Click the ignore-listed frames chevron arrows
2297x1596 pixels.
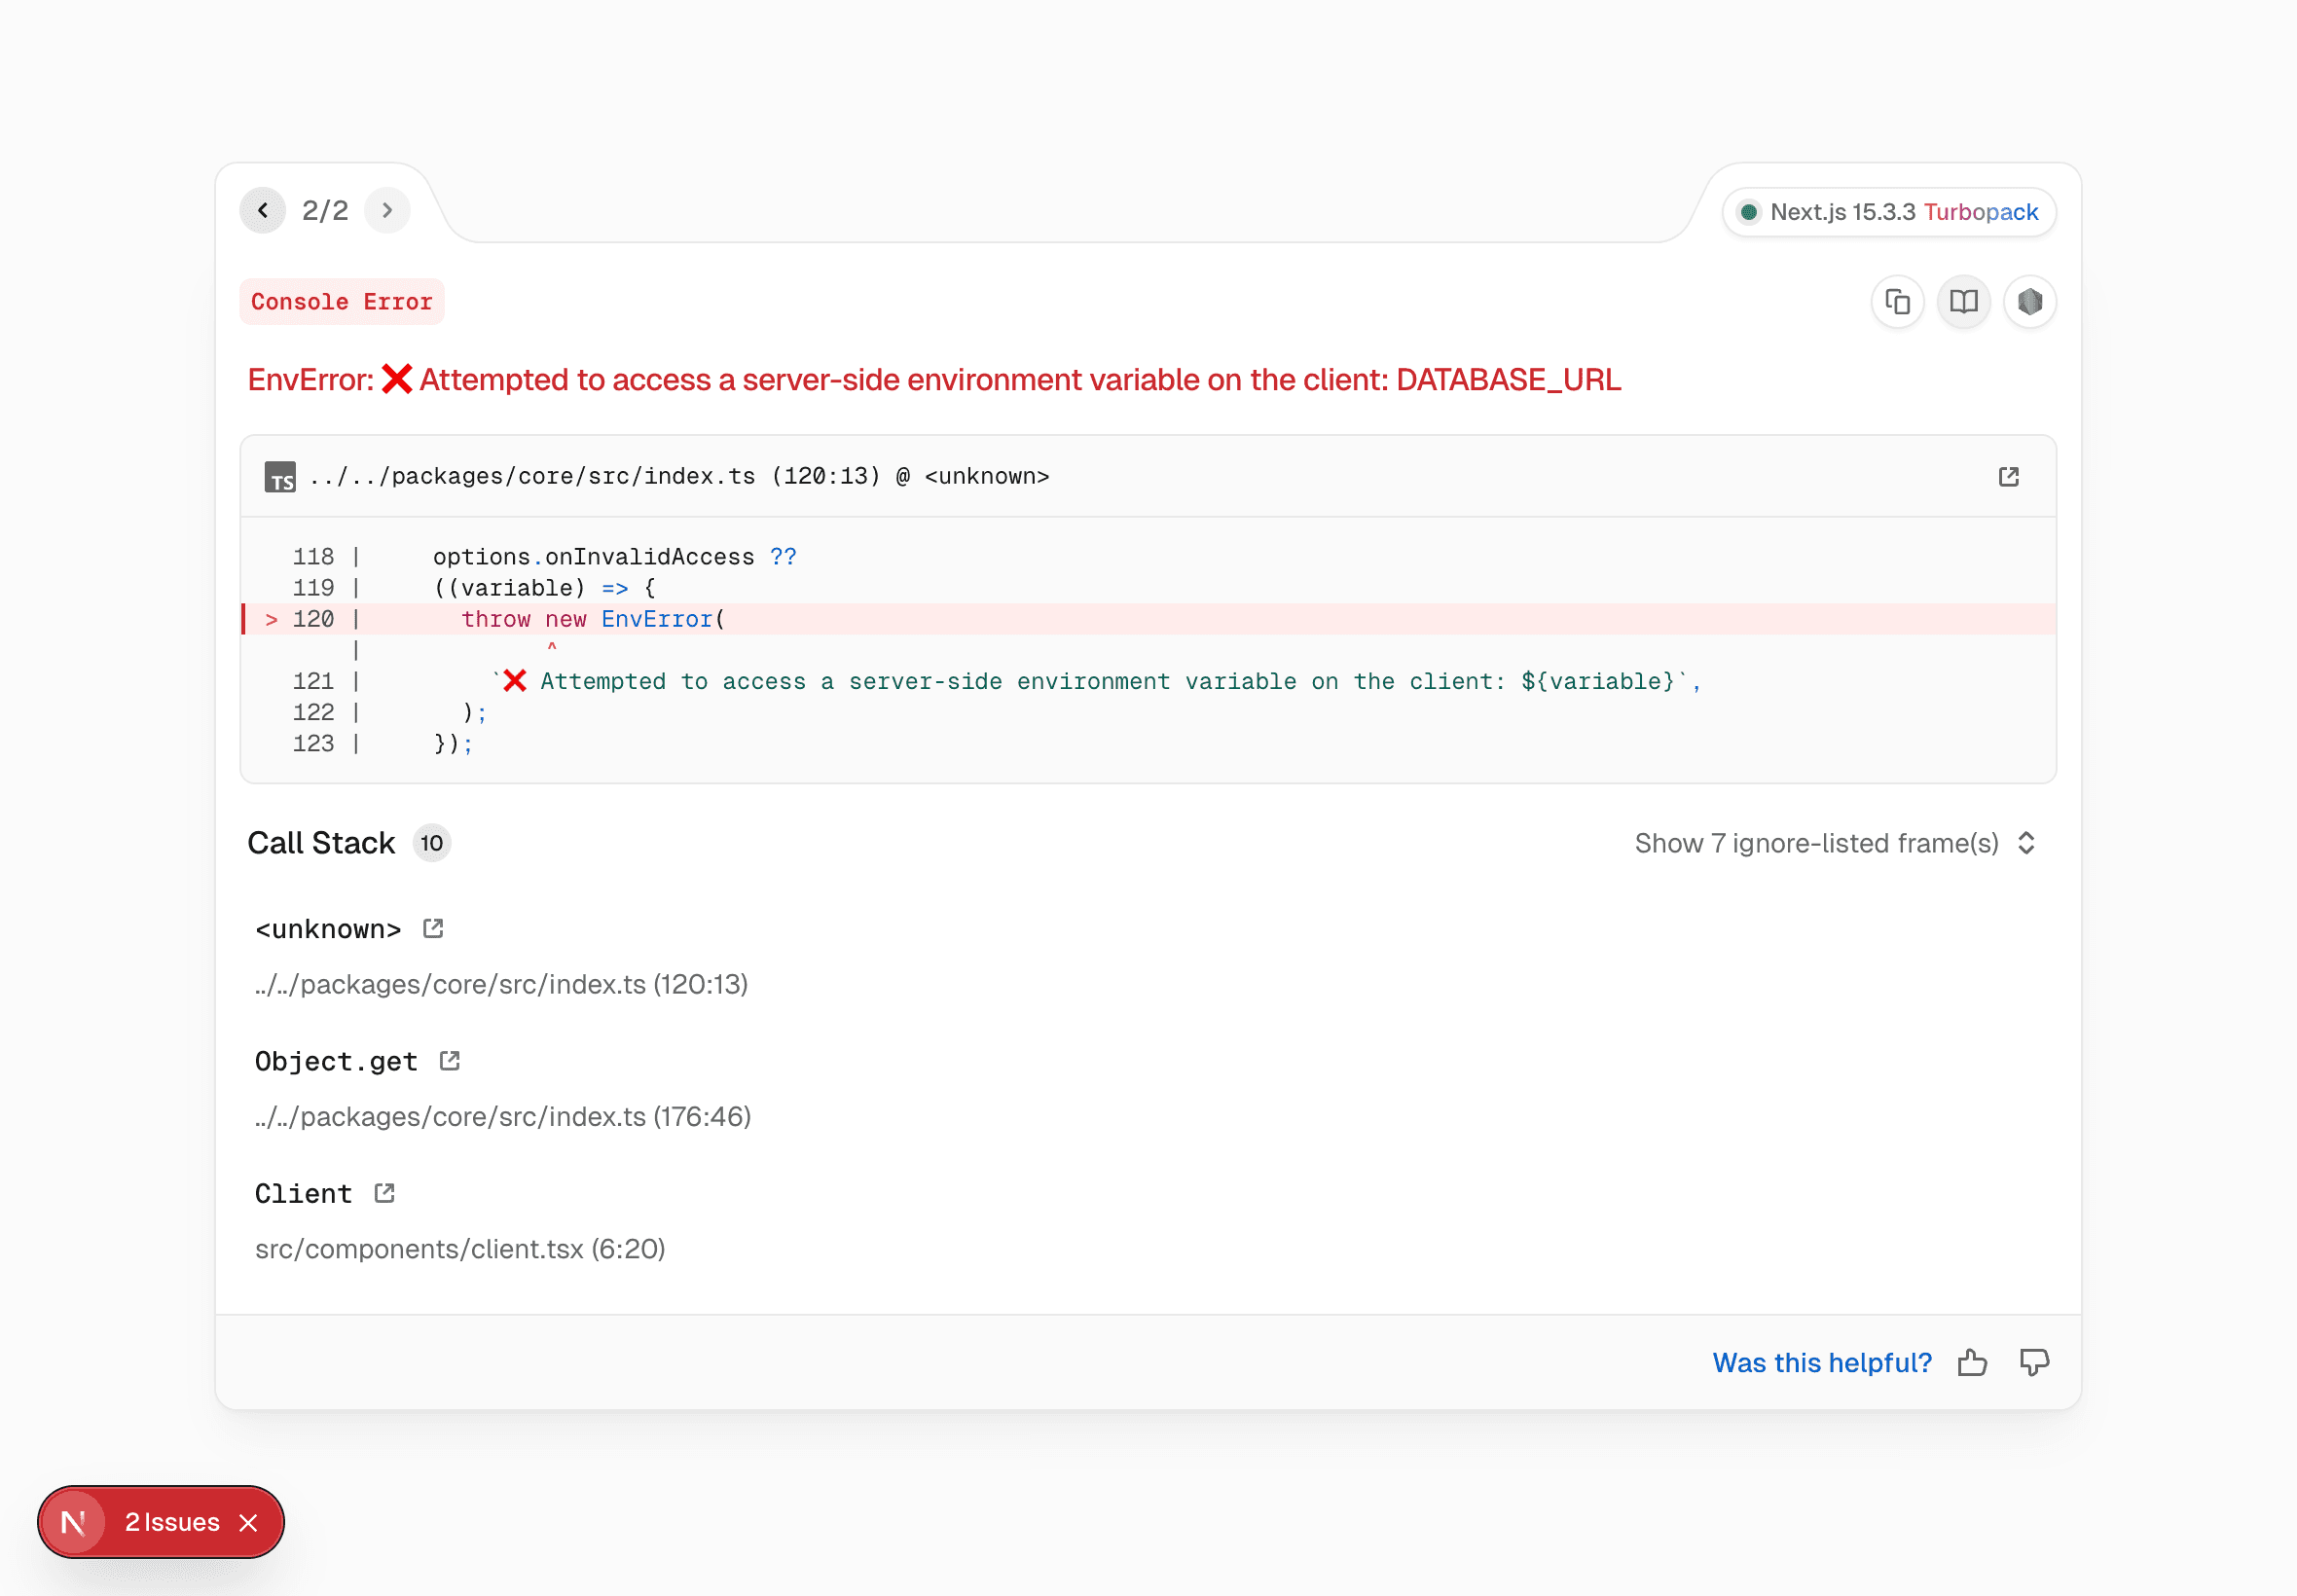pos(2026,843)
